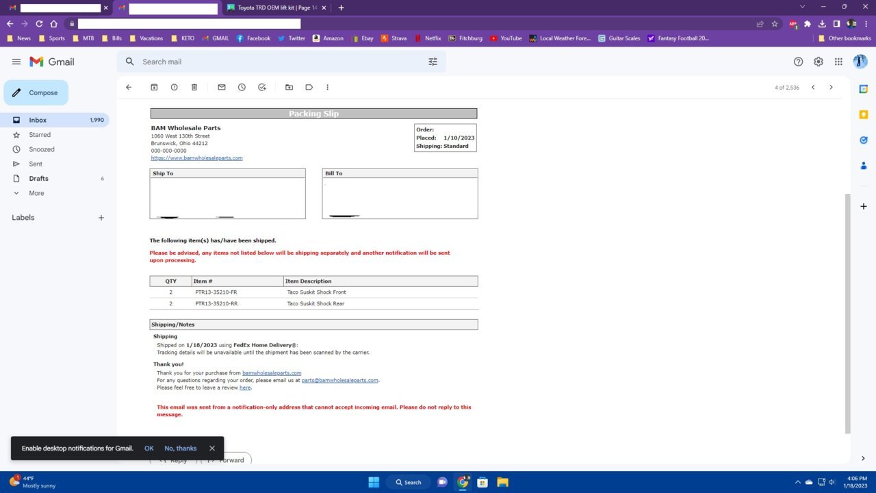This screenshot has height=493, width=876.
Task: Open Google Calendar side panel
Action: click(864, 89)
